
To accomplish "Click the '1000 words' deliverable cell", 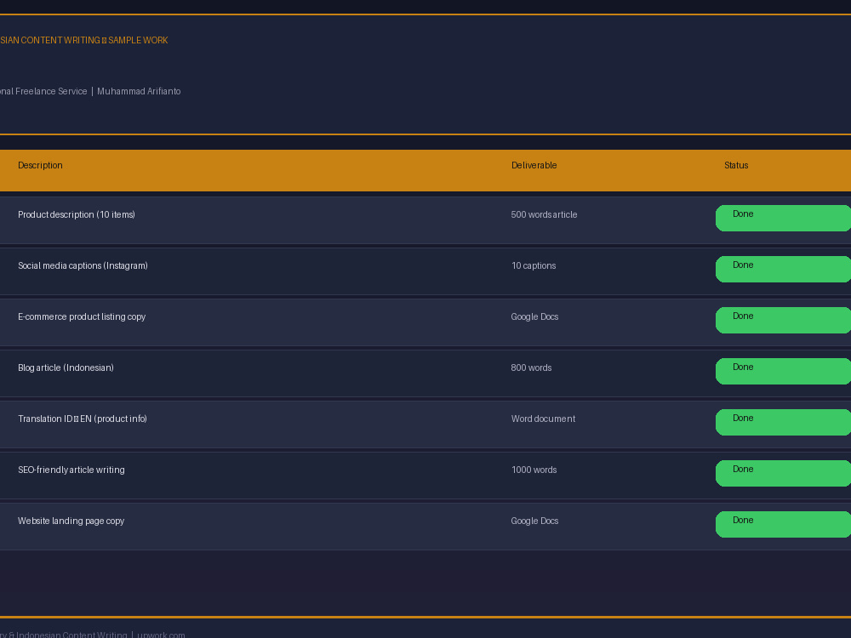I will tap(534, 470).
